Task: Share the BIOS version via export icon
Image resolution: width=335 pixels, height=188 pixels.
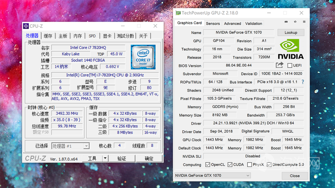Action: point(279,64)
